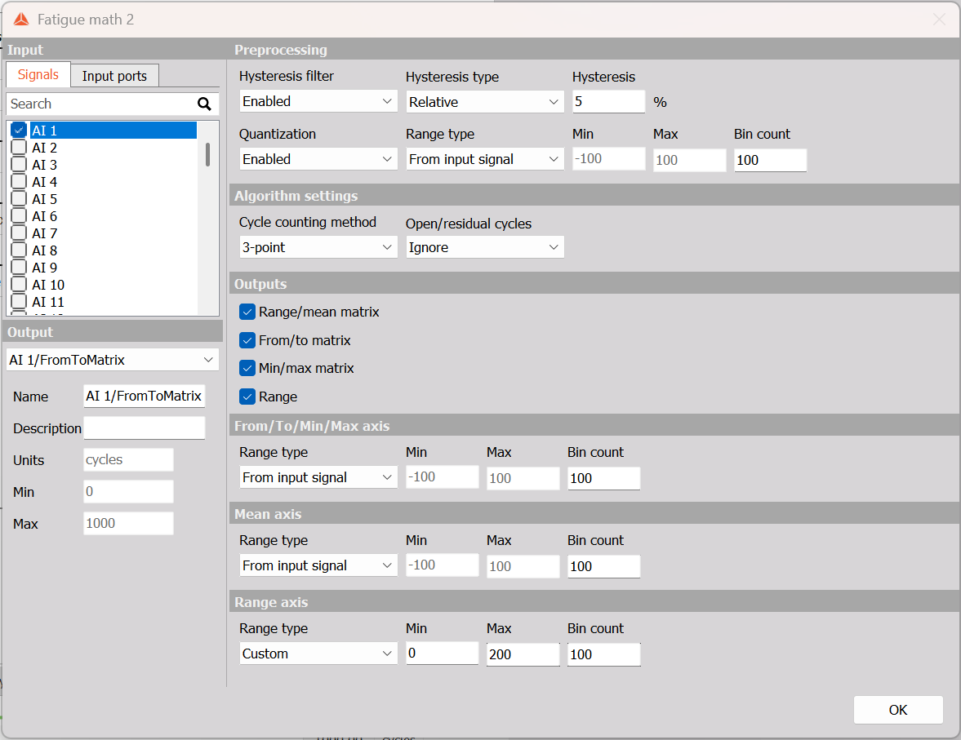
Task: Click the OK button
Action: [x=898, y=710]
